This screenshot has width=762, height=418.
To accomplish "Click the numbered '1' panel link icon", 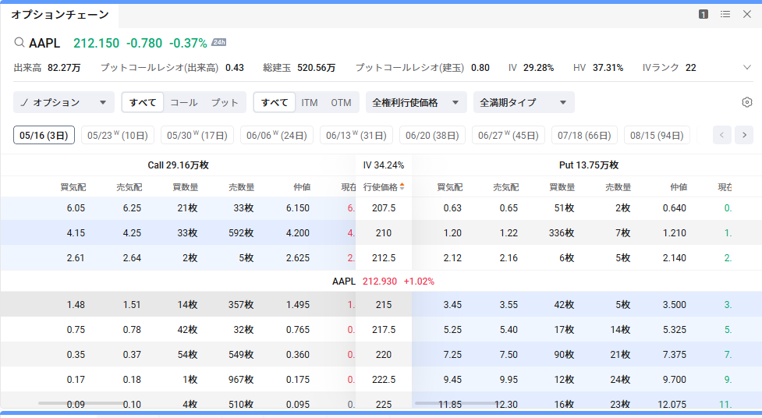I will (704, 14).
